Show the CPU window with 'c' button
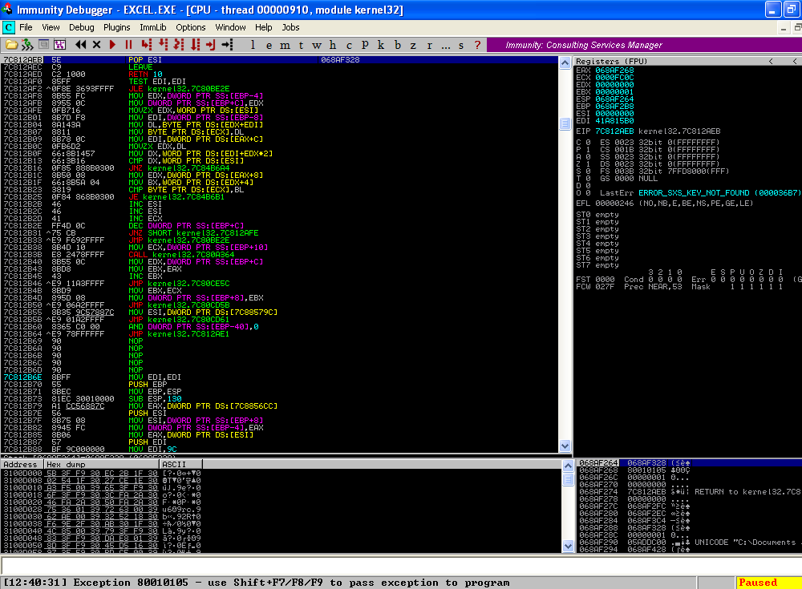 pos(349,45)
